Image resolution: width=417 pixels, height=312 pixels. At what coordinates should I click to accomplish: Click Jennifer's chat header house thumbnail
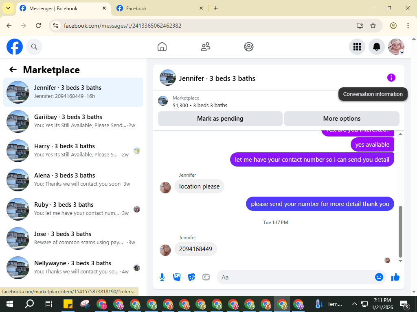coord(167,78)
